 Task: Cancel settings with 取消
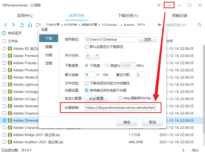(152, 122)
